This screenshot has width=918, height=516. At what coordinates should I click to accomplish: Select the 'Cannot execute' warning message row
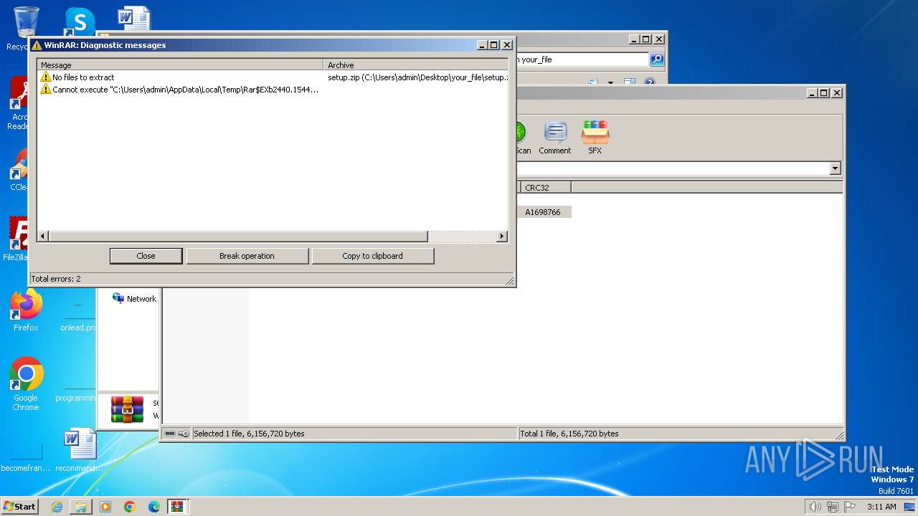[273, 90]
